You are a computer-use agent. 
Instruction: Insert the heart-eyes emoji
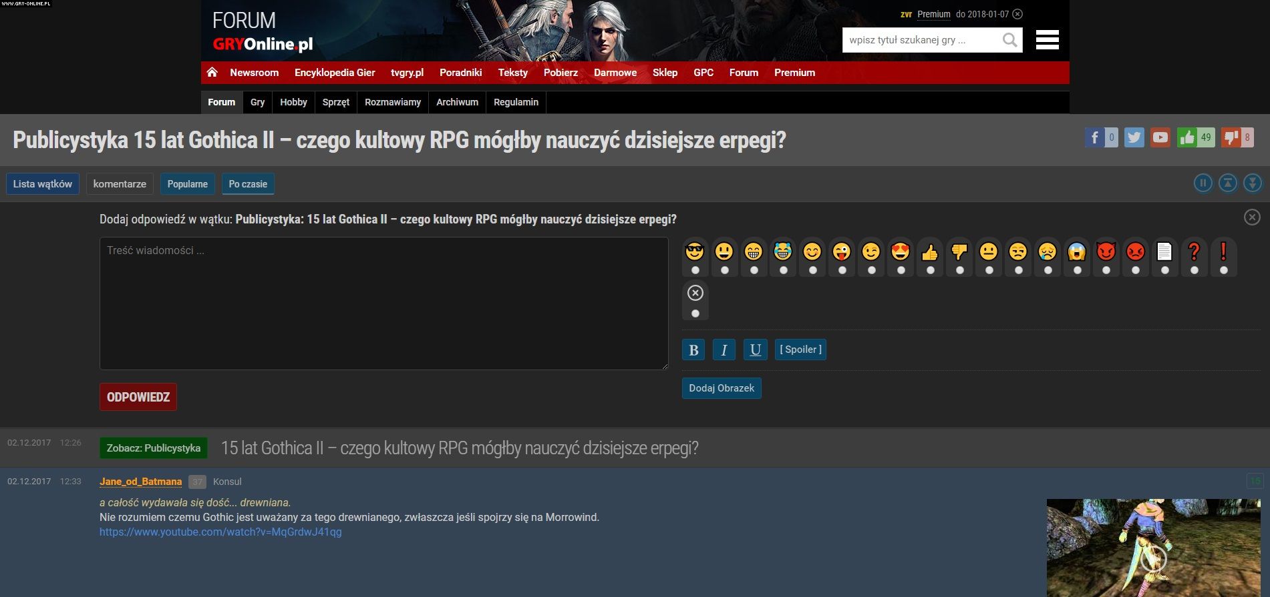[x=901, y=251]
